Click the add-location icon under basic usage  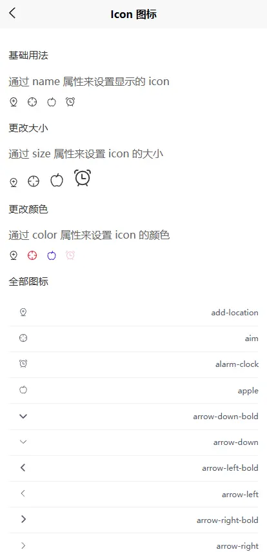14,102
